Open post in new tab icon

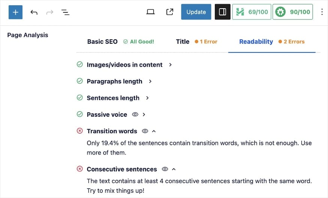coord(170,12)
